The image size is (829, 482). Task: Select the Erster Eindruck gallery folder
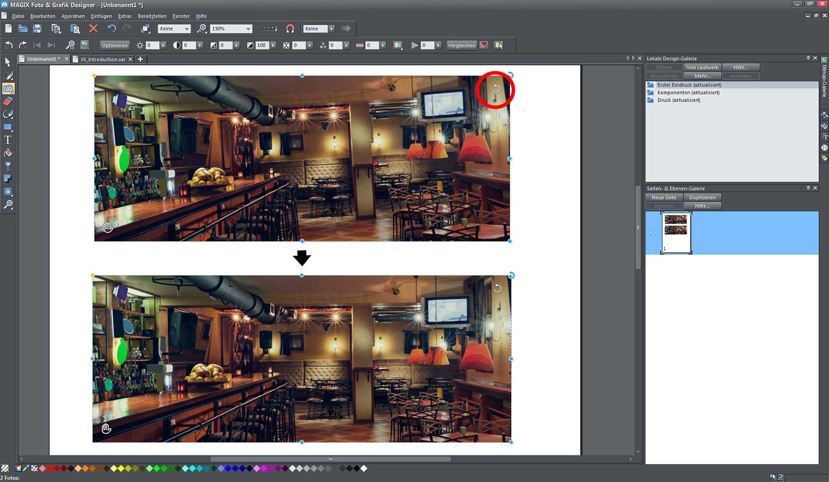[x=689, y=85]
